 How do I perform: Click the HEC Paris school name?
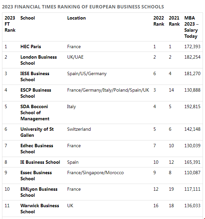(x=31, y=46)
